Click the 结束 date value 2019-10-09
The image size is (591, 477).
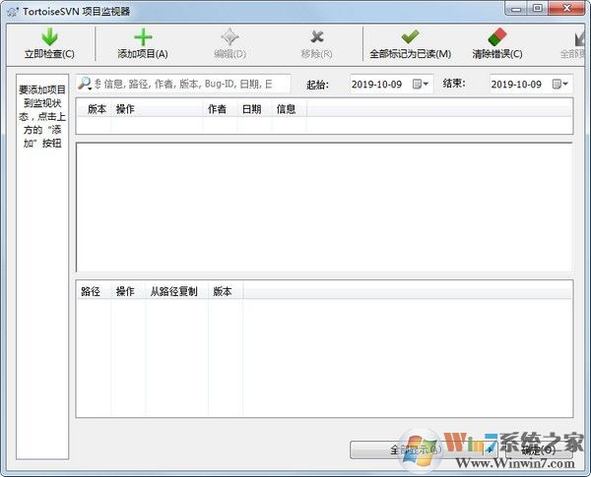pos(516,84)
